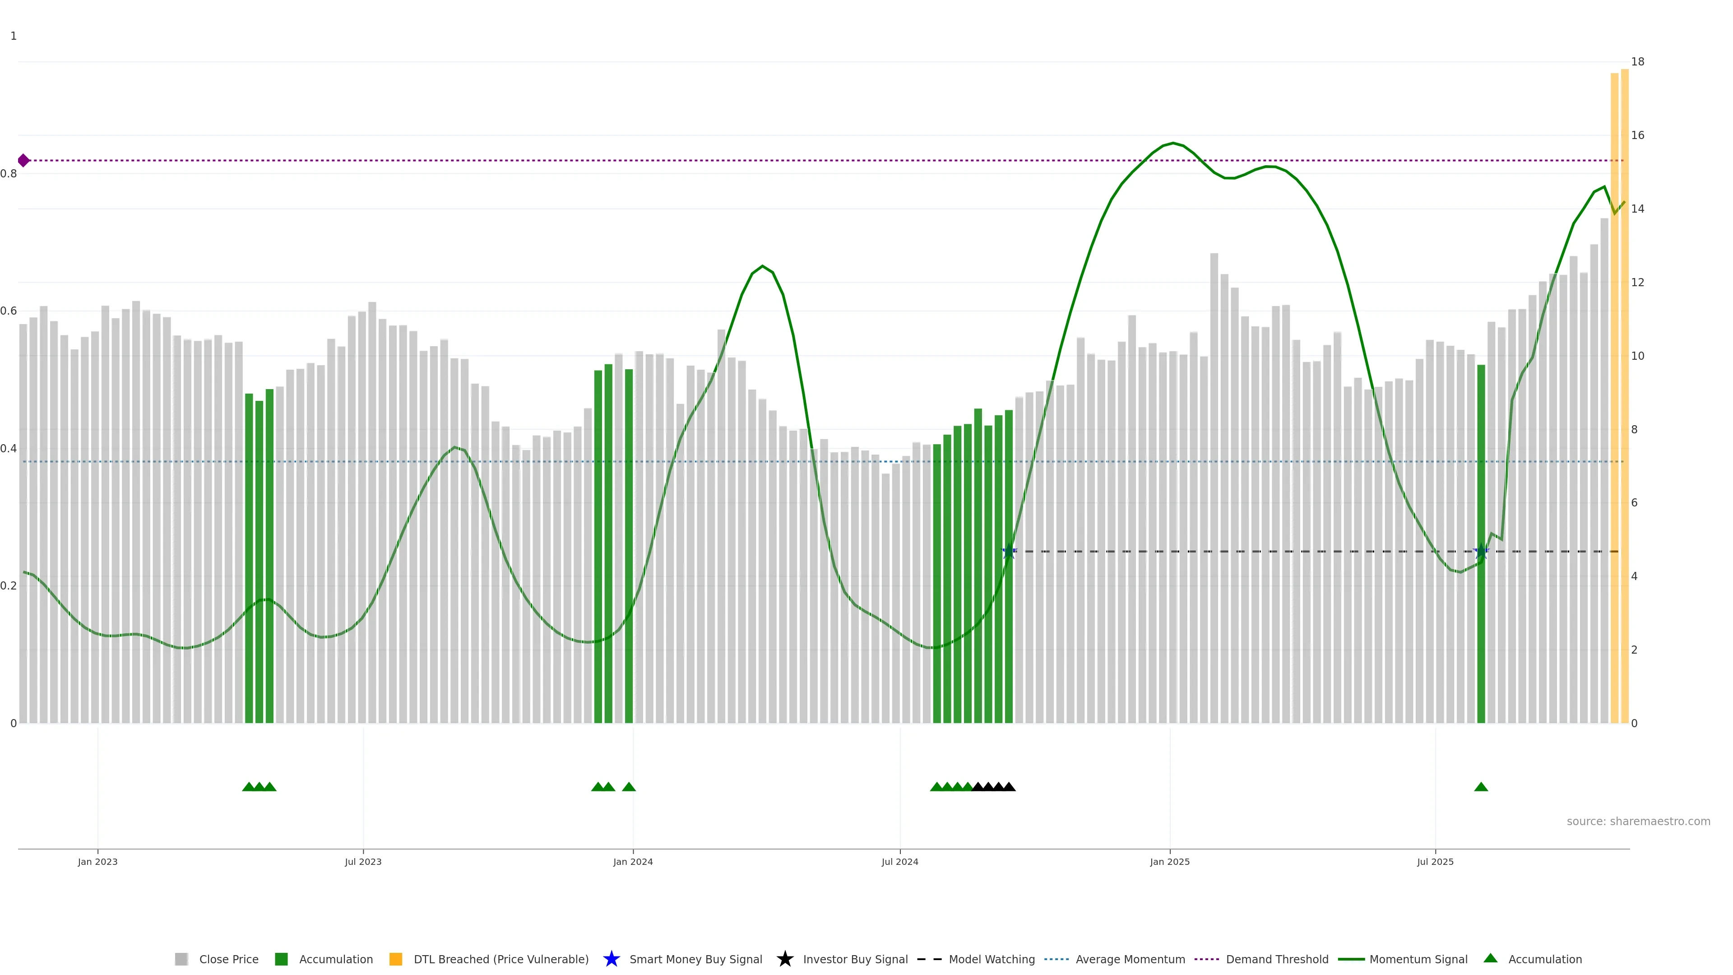1733x975 pixels.
Task: Click the green triangle Accumulation legend icon
Action: tap(1490, 958)
